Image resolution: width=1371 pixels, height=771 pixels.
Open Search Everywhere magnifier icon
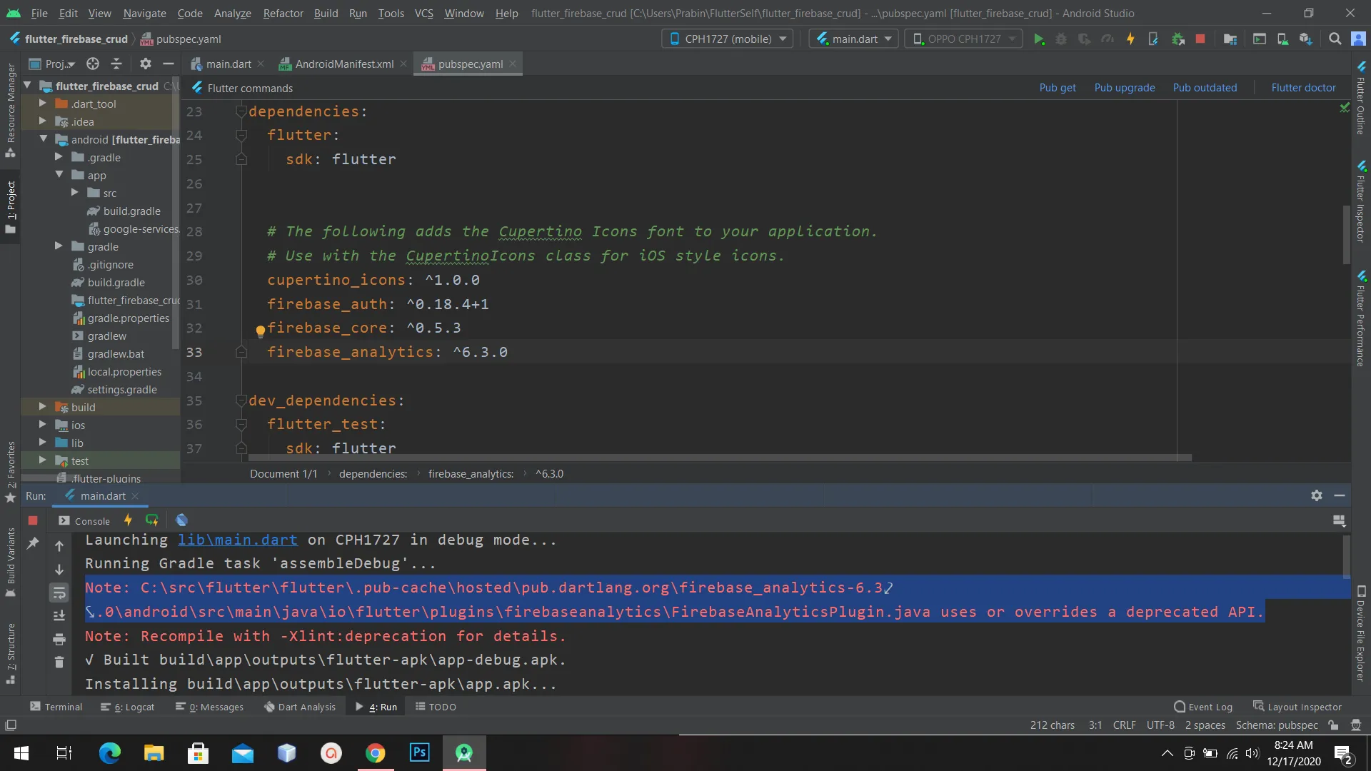click(1335, 39)
